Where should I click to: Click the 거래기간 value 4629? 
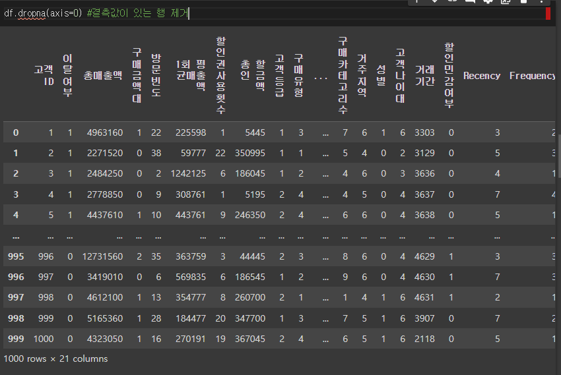coord(424,256)
